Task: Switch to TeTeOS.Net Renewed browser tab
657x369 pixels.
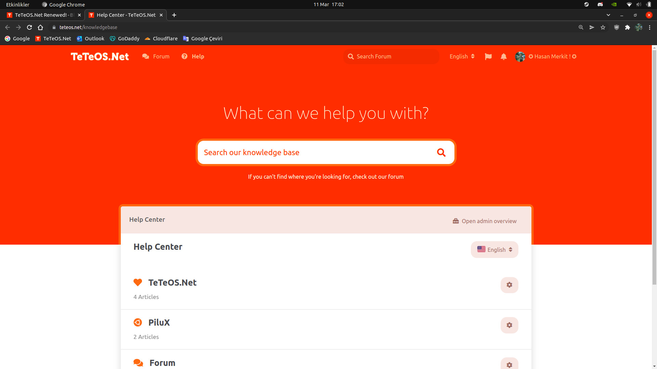Action: [44, 15]
